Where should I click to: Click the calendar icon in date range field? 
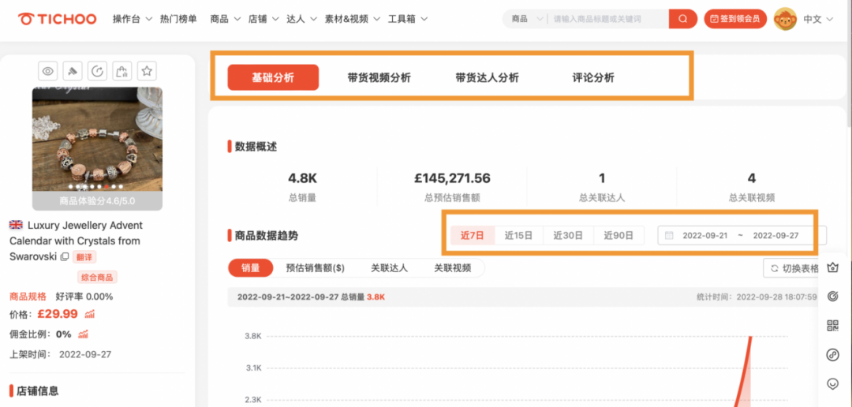pos(670,236)
